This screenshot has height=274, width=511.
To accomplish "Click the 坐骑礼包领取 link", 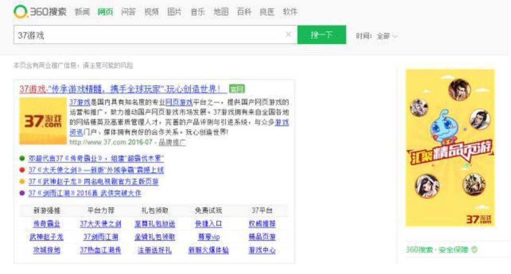I will click(x=155, y=237).
